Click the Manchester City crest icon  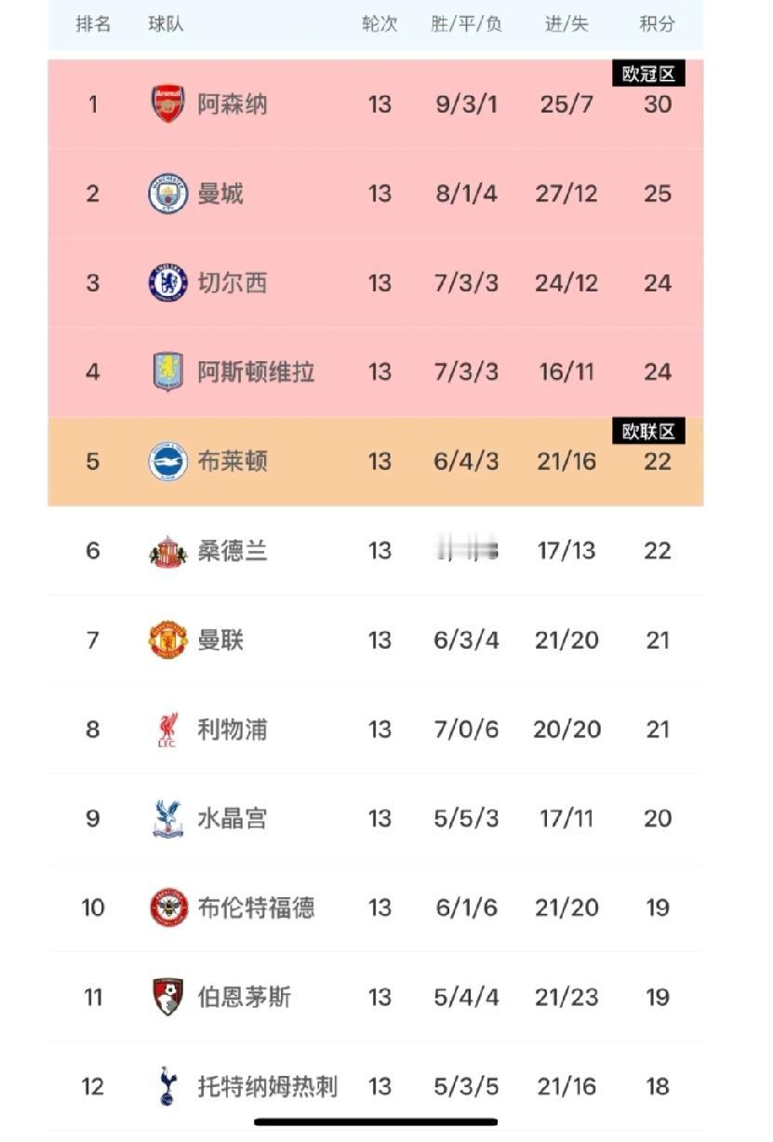coord(168,194)
